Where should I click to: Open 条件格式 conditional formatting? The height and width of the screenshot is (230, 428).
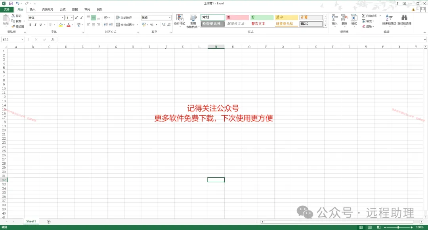pyautogui.click(x=180, y=21)
